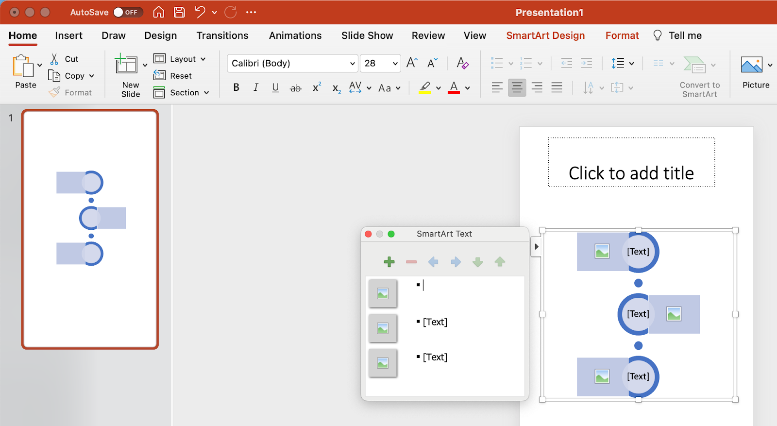Image resolution: width=777 pixels, height=426 pixels.
Task: Click the Paste clipboard icon
Action: pos(23,66)
